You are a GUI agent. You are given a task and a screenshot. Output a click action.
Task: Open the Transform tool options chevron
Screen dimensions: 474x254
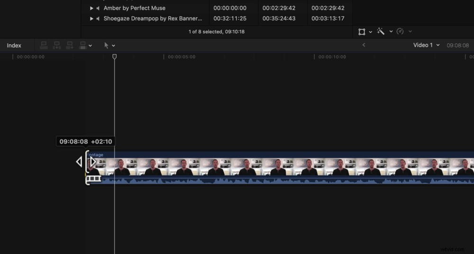(370, 32)
